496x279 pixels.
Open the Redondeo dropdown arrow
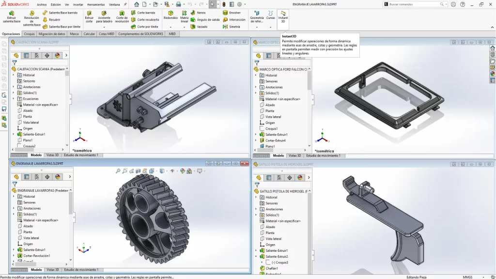coord(170,27)
